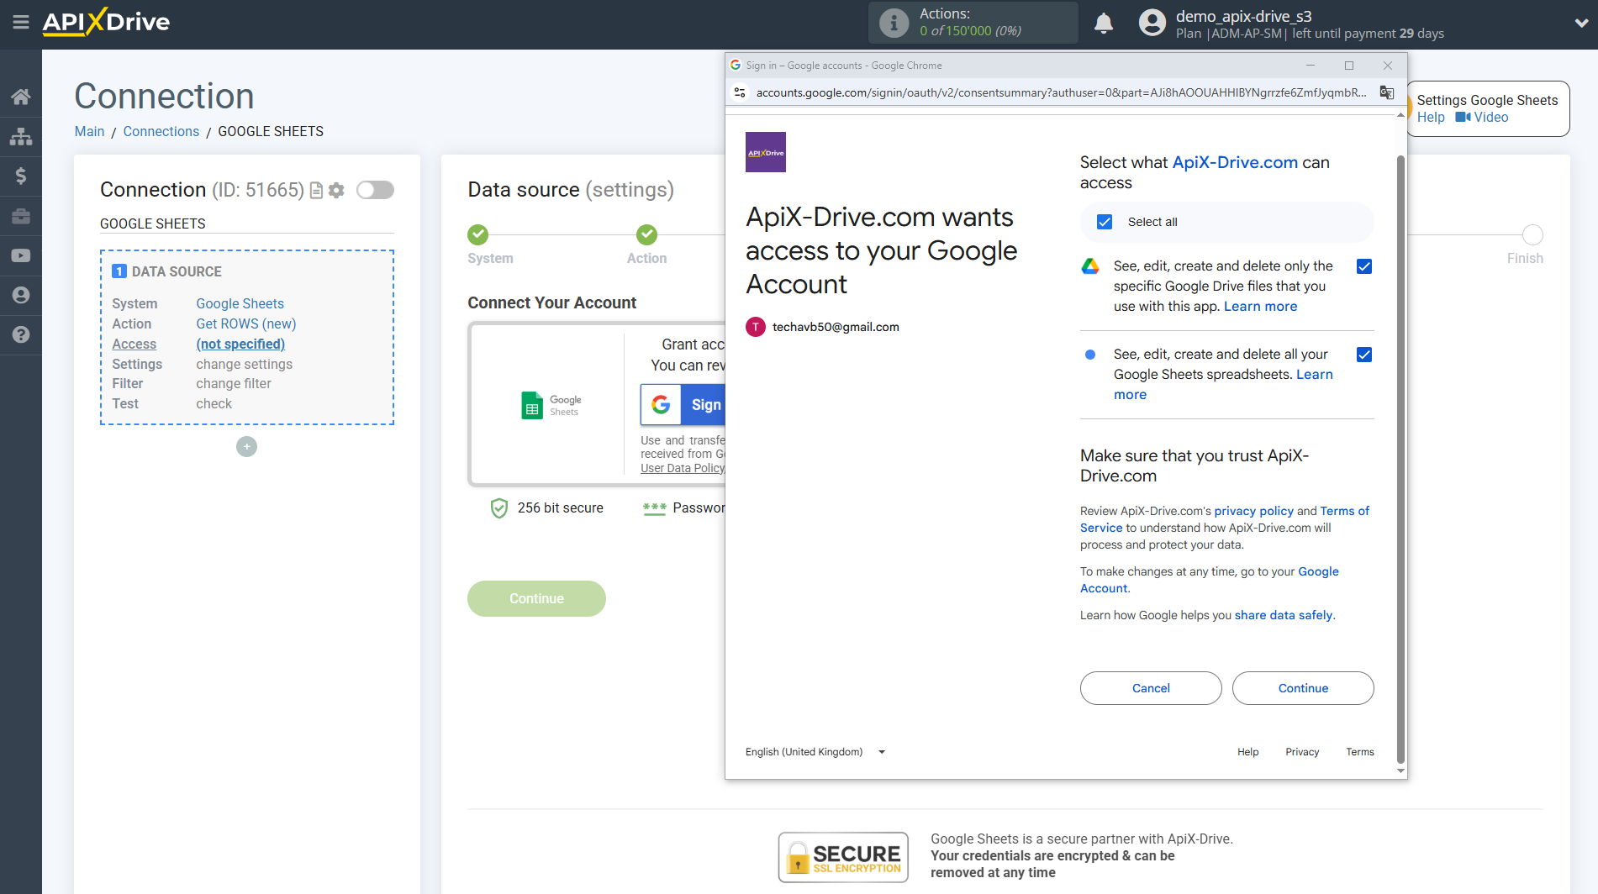Click Cancel in the consent popup

1151,688
